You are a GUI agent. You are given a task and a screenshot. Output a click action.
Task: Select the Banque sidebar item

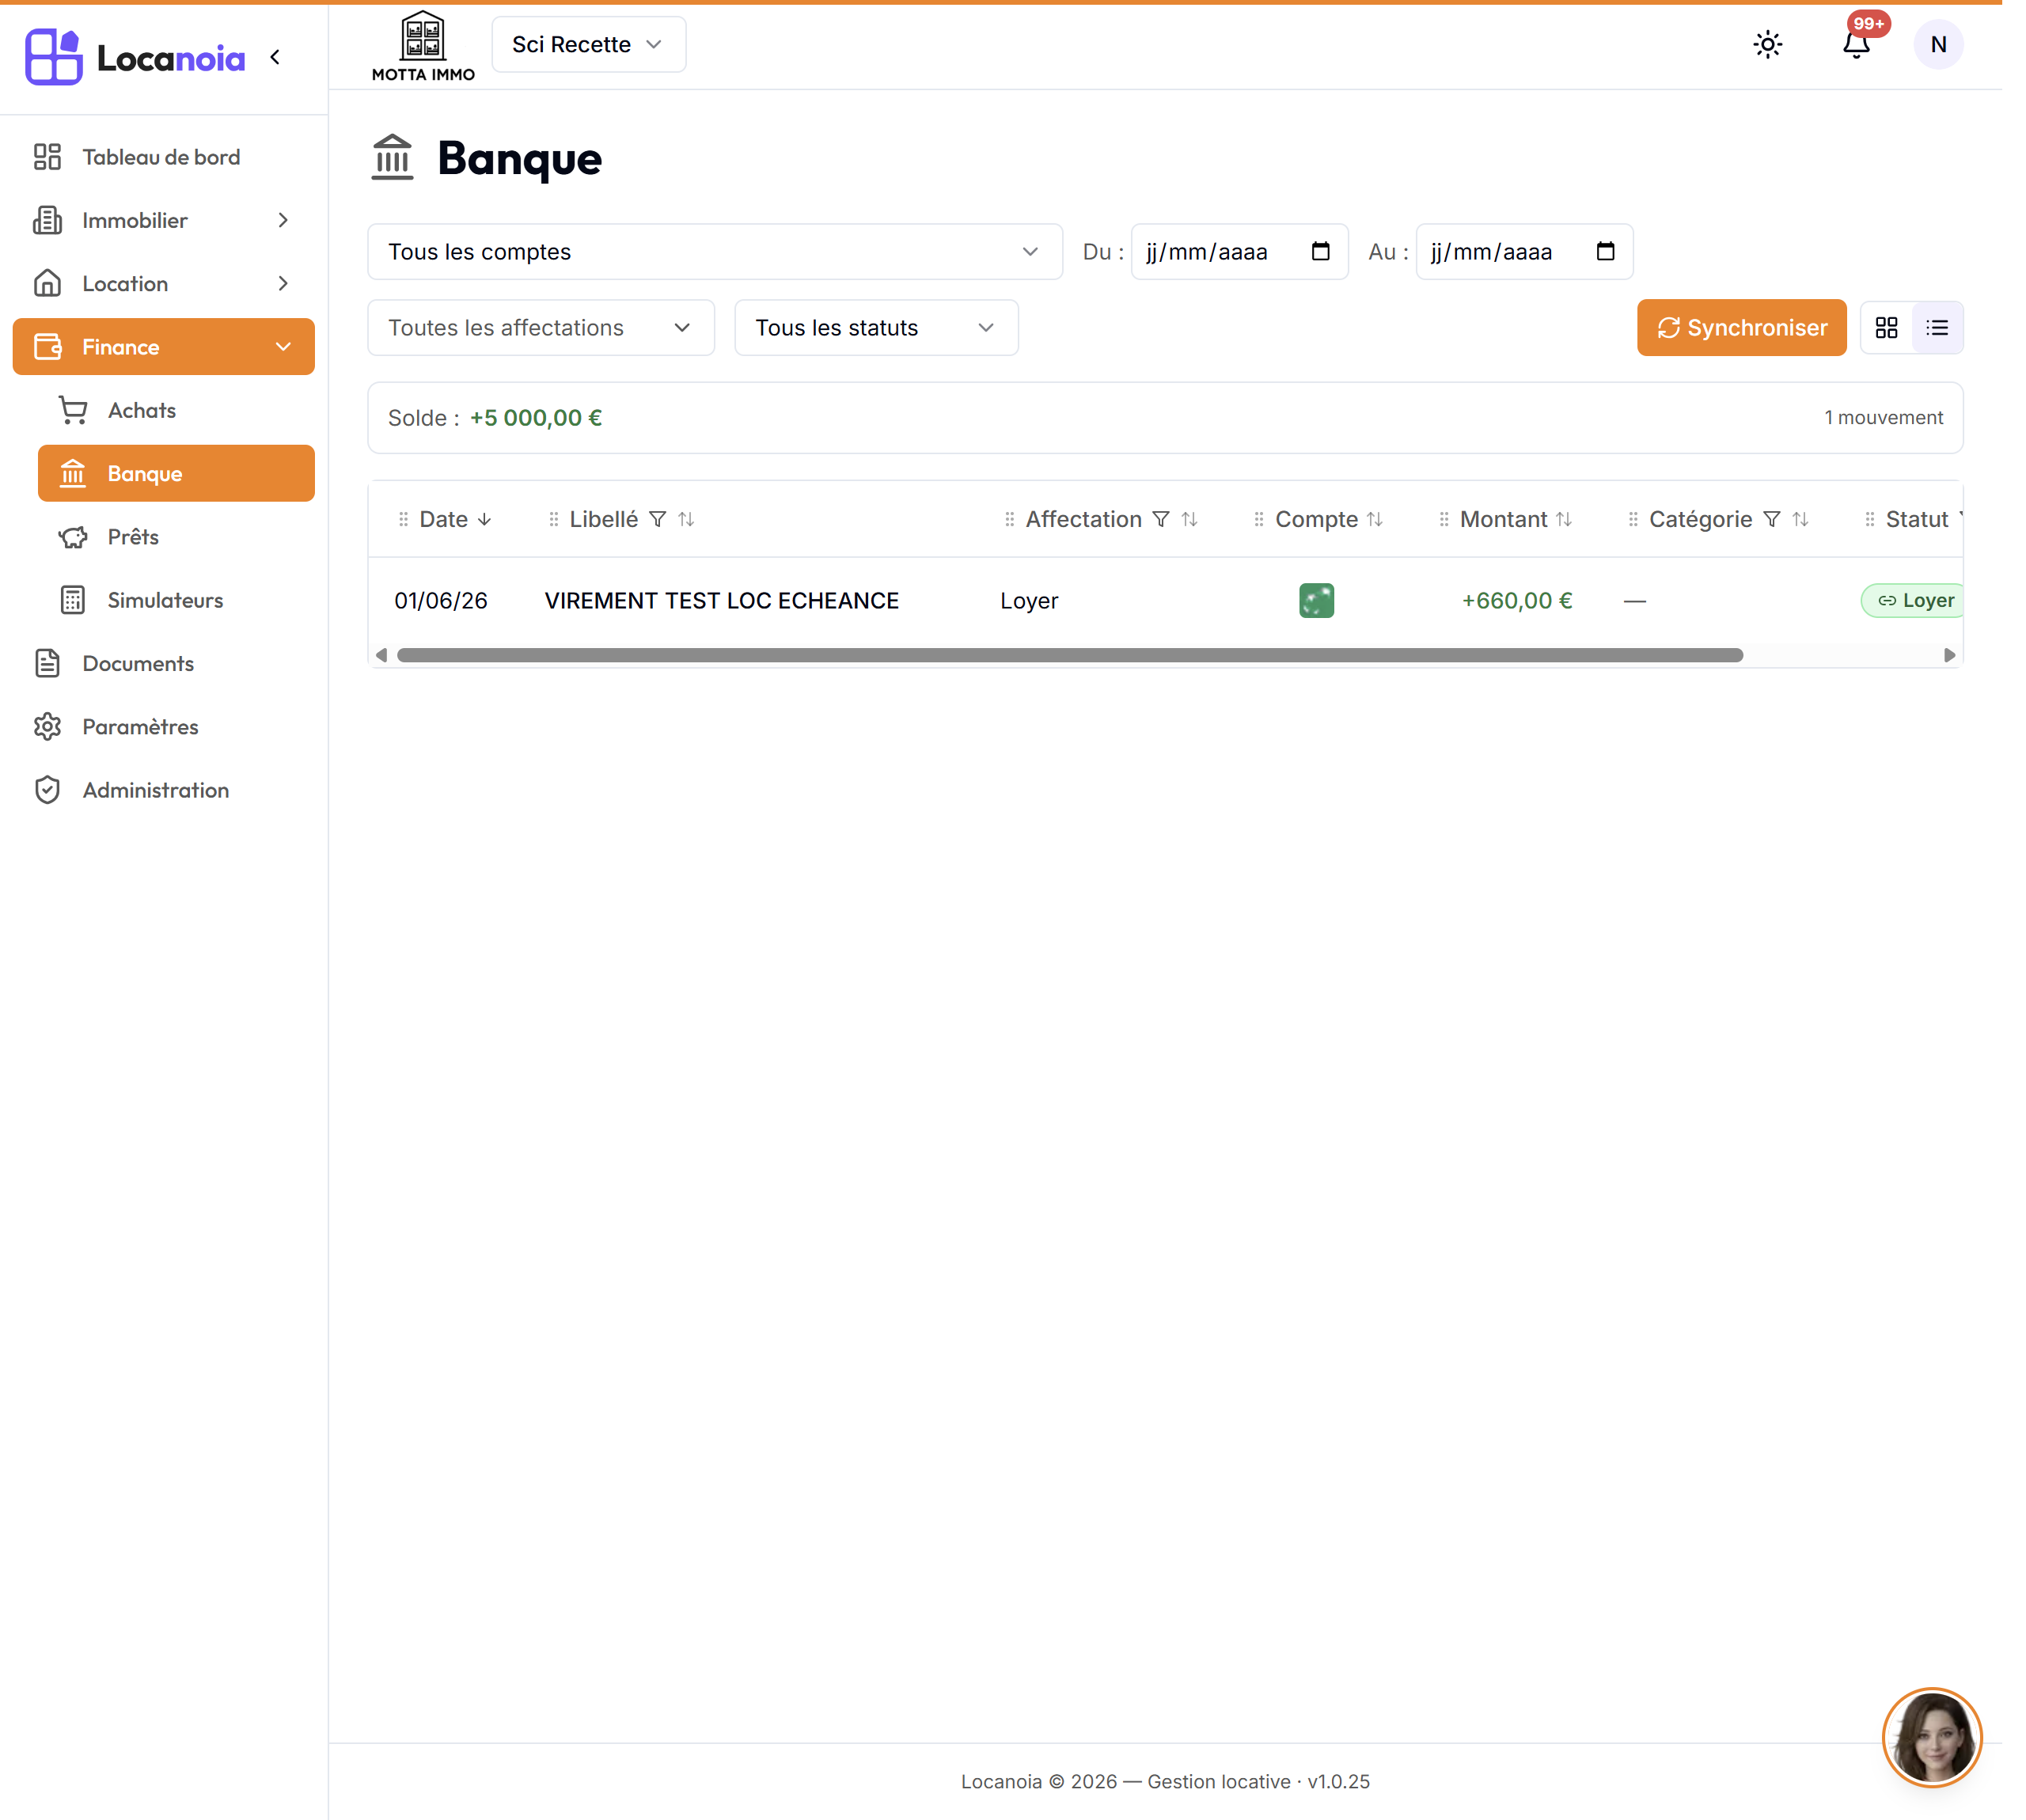coord(176,473)
